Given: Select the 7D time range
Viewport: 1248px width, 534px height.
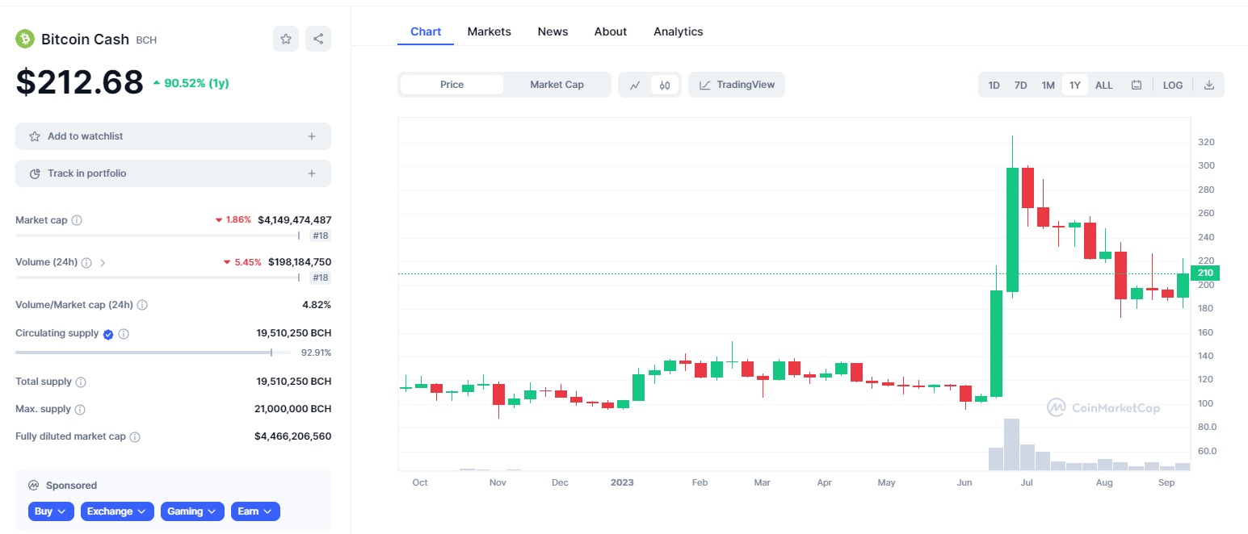Looking at the screenshot, I should [1020, 85].
